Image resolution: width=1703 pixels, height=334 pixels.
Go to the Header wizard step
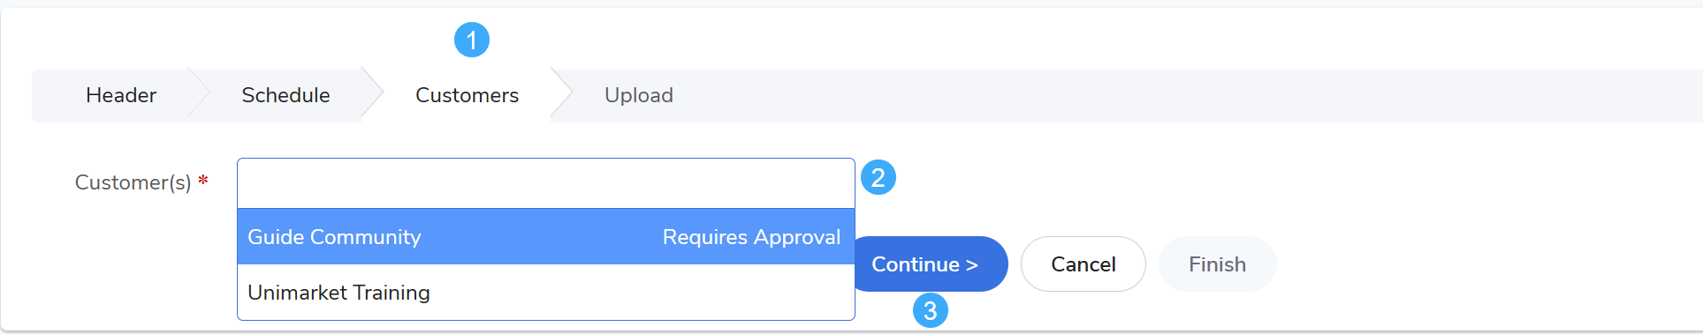(121, 95)
